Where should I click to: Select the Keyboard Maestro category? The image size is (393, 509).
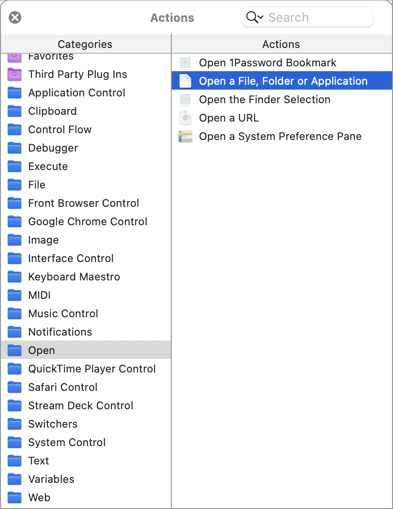click(74, 277)
